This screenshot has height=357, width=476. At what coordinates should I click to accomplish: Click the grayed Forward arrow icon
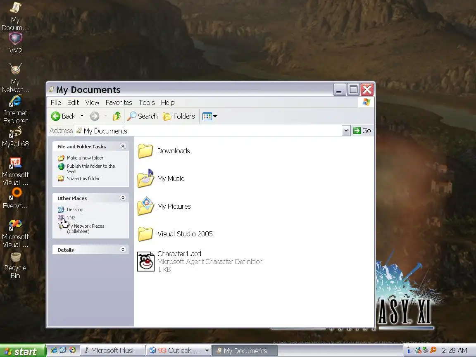[x=94, y=116]
